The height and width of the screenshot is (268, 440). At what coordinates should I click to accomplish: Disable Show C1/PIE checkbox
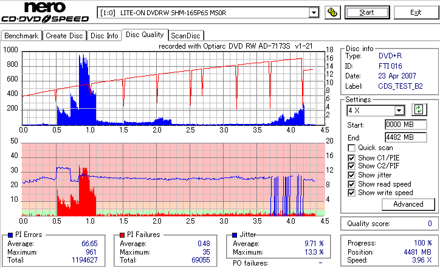point(351,158)
